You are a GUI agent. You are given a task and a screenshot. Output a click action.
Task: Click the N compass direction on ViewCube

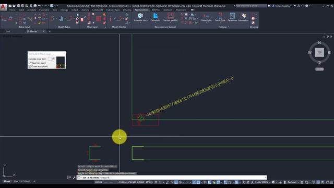point(319,43)
